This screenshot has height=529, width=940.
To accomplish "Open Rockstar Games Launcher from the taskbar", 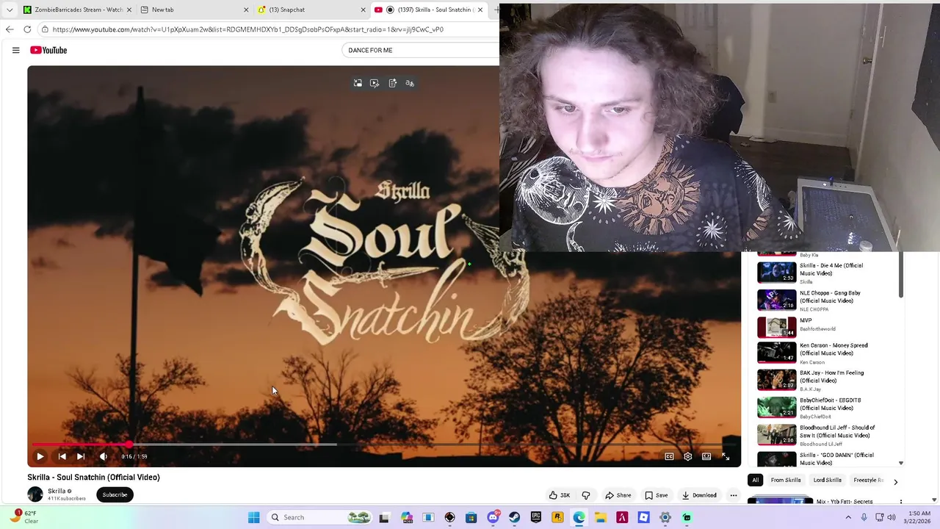I will (557, 517).
